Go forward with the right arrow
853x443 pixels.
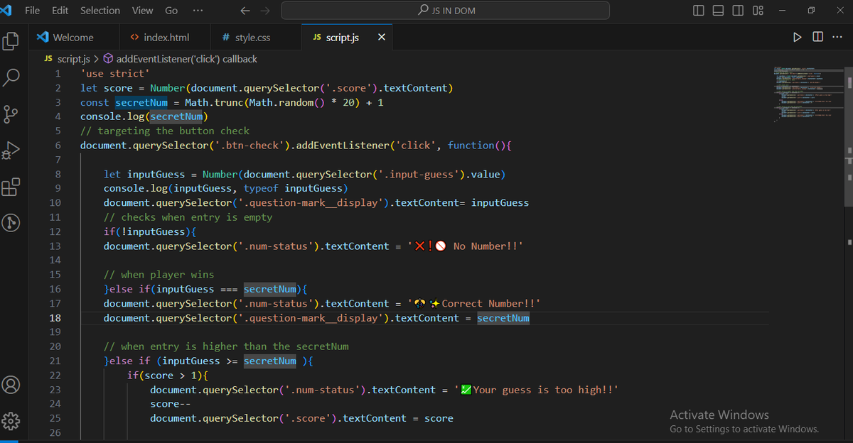(264, 11)
